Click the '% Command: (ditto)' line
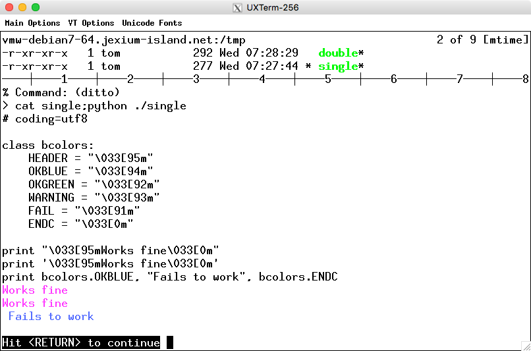531x351 pixels. pyautogui.click(x=61, y=92)
